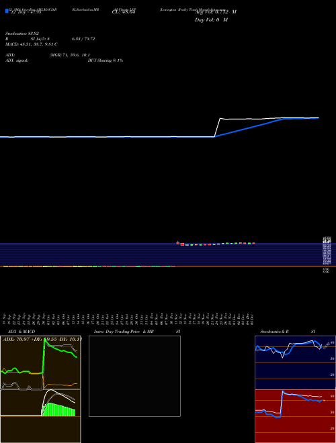Click the Lexington Realty Trust chart title
The image size is (336, 443).
pyautogui.click(x=194, y=9)
